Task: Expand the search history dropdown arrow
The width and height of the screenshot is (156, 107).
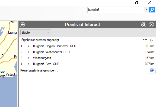Action: pyautogui.click(x=147, y=10)
